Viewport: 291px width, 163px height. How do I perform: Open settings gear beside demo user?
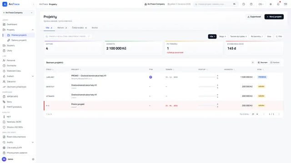[x=33, y=159]
